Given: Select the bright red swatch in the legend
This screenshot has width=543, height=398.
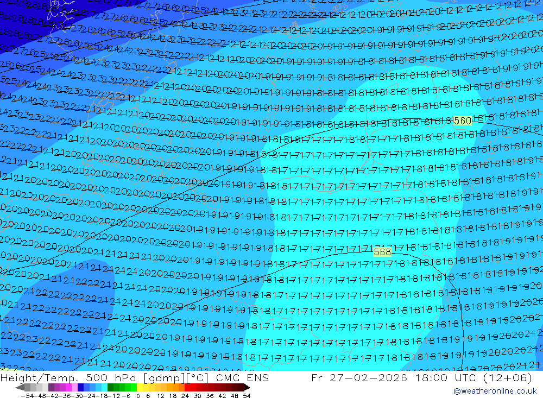Looking at the screenshot, I should pos(187,387).
